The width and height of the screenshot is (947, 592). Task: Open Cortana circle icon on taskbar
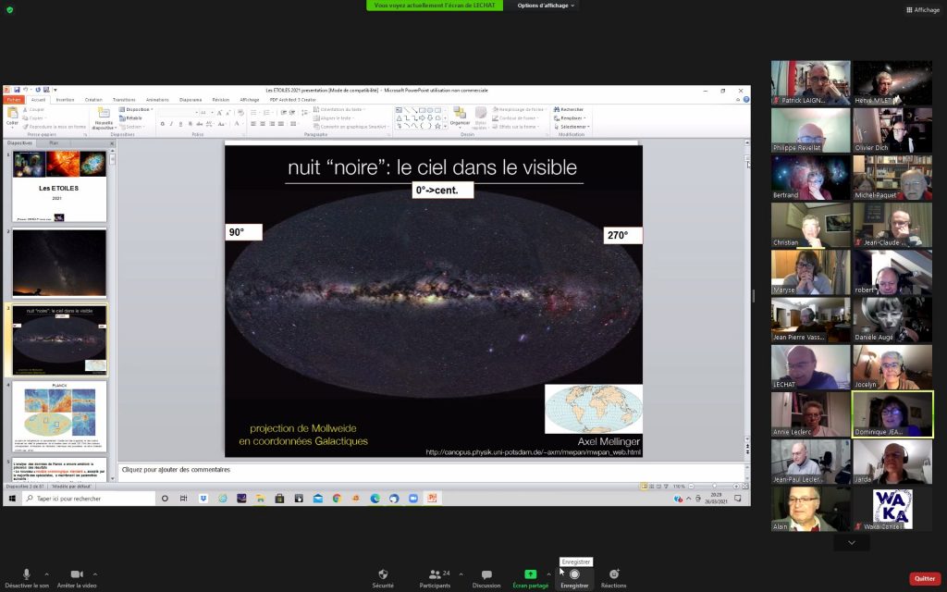pos(165,499)
